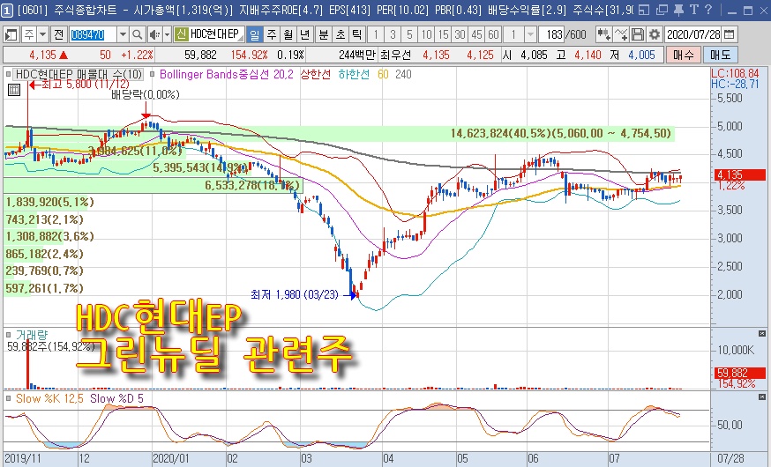Viewport: 771px width, 467px height.
Task: Toggle the Bollinger Bands indicator marker
Action: (153, 74)
